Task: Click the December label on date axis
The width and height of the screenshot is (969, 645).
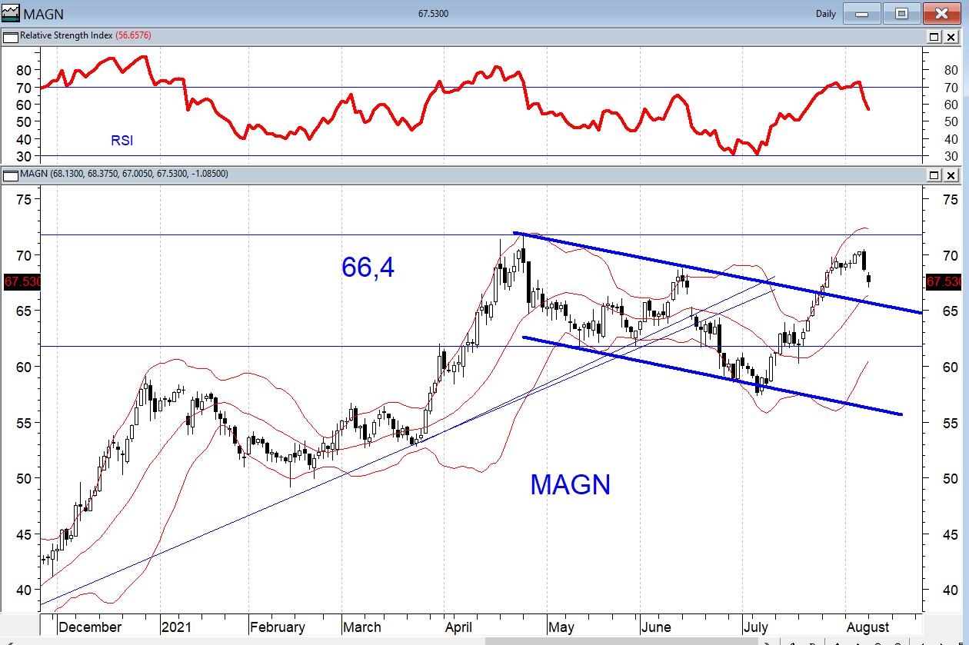Action: pos(90,627)
